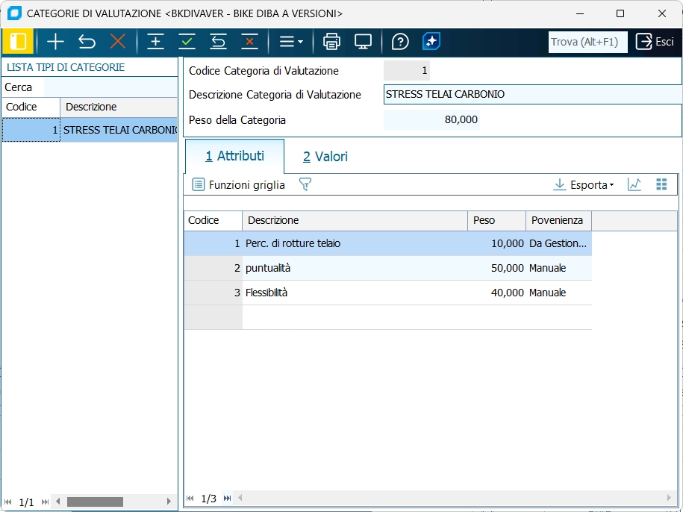Image resolution: width=683 pixels, height=512 pixels.
Task: Click the blue sparkle assistant icon
Action: coord(431,42)
